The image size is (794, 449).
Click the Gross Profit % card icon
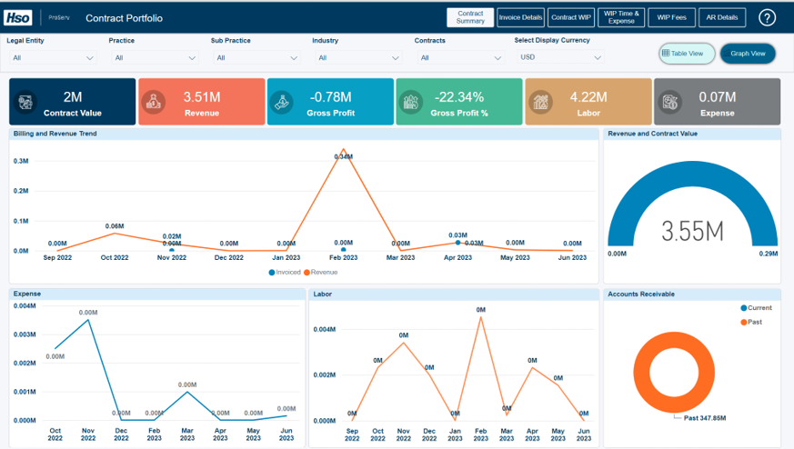coord(412,102)
